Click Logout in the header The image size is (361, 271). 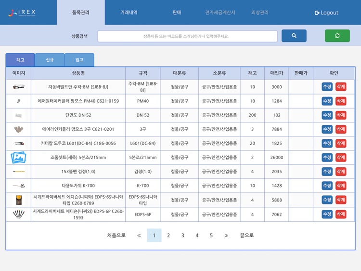point(326,13)
